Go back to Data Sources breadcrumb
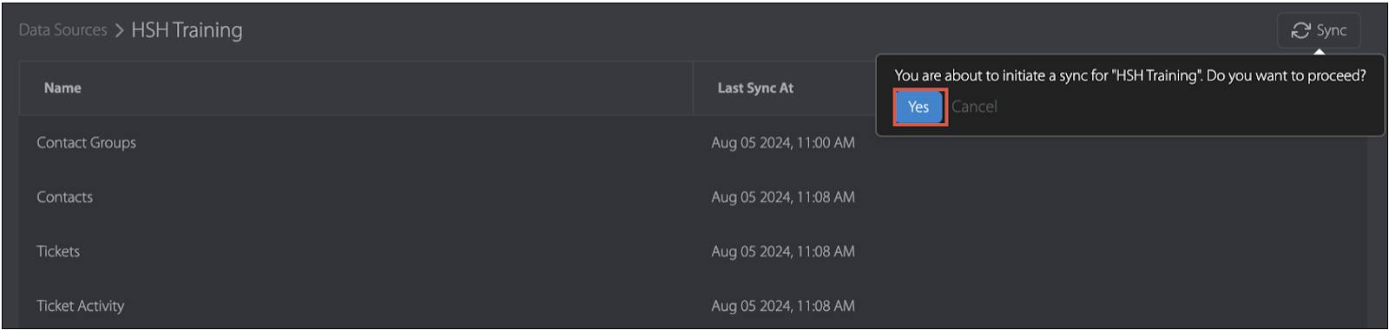Screen dimensions: 1389x330 pyautogui.click(x=63, y=30)
